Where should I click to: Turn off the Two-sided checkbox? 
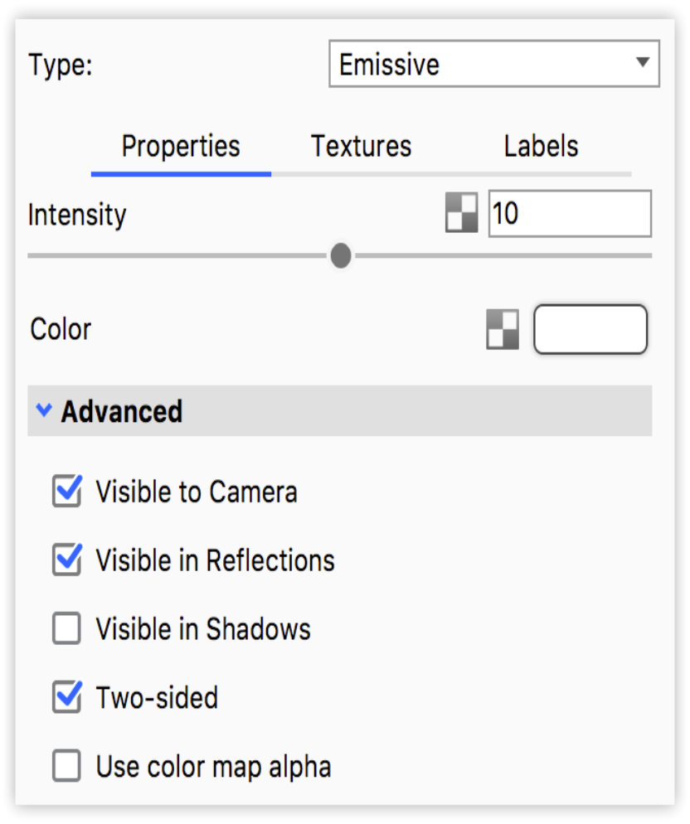click(67, 697)
